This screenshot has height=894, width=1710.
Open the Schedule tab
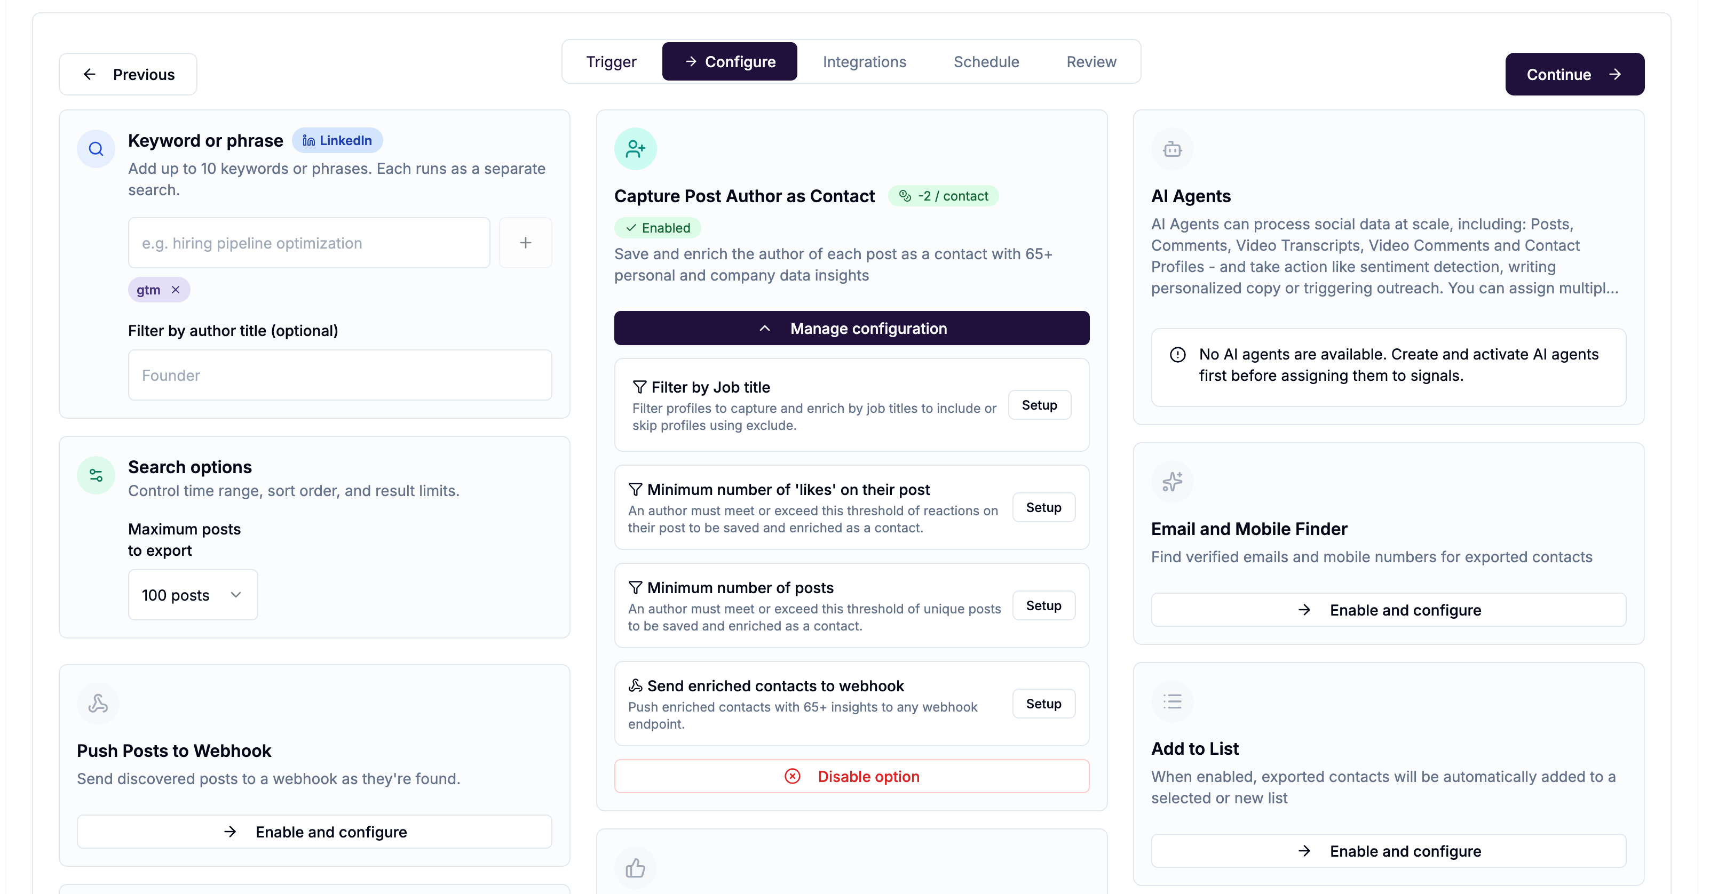click(986, 62)
